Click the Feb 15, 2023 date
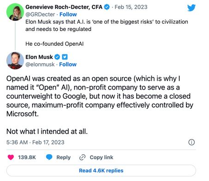 point(131,7)
